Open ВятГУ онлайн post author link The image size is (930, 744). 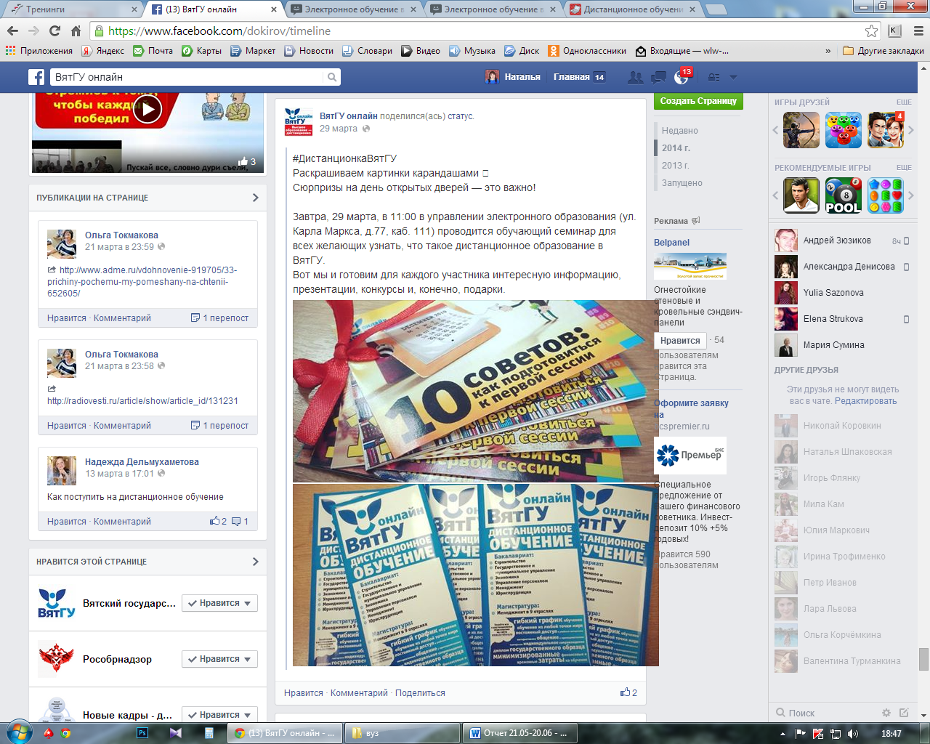click(x=348, y=116)
